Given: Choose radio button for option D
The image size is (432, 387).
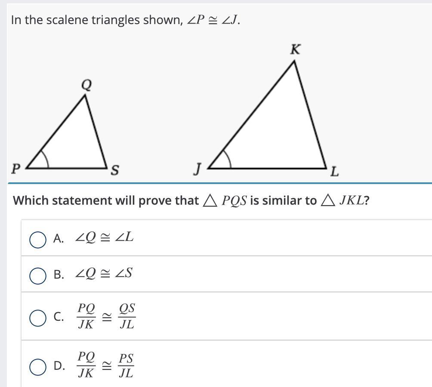Looking at the screenshot, I should tap(38, 367).
